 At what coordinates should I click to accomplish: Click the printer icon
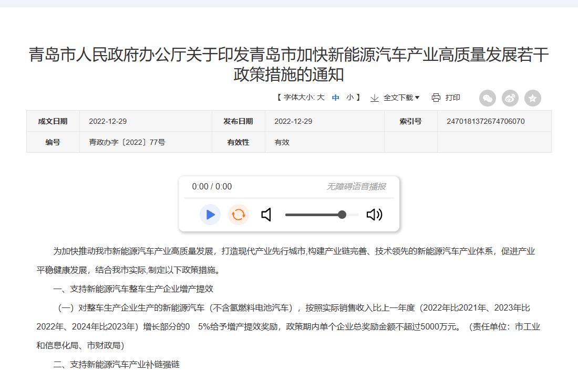pos(436,98)
